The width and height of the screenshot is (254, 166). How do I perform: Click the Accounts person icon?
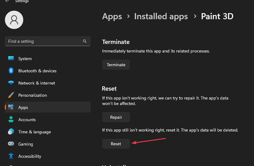coord(11,119)
